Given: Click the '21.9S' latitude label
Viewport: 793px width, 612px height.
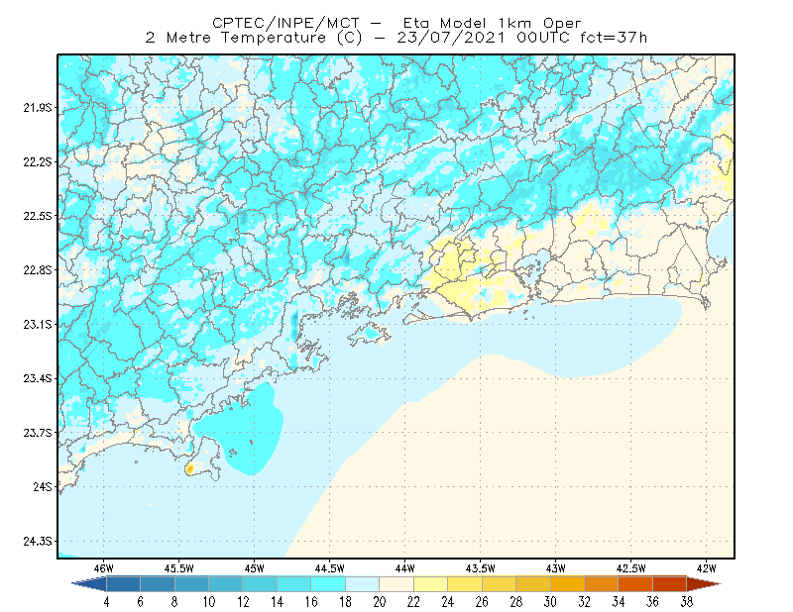Looking at the screenshot, I should click(x=37, y=108).
